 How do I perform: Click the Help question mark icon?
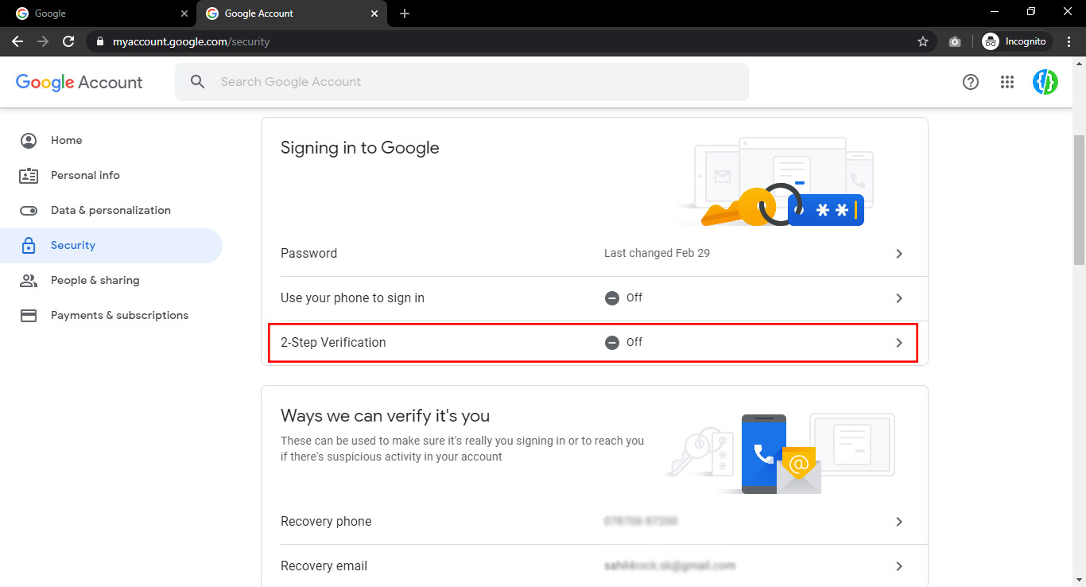click(x=970, y=82)
